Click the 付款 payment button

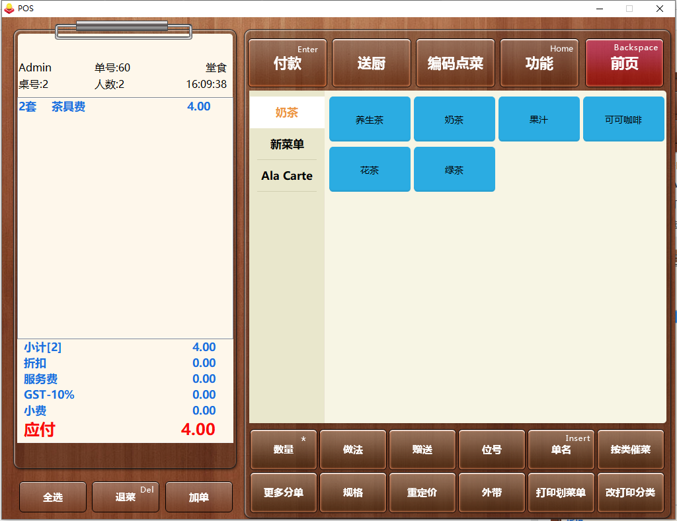pos(288,63)
